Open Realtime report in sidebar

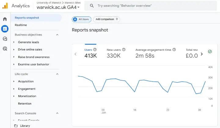[21, 25]
